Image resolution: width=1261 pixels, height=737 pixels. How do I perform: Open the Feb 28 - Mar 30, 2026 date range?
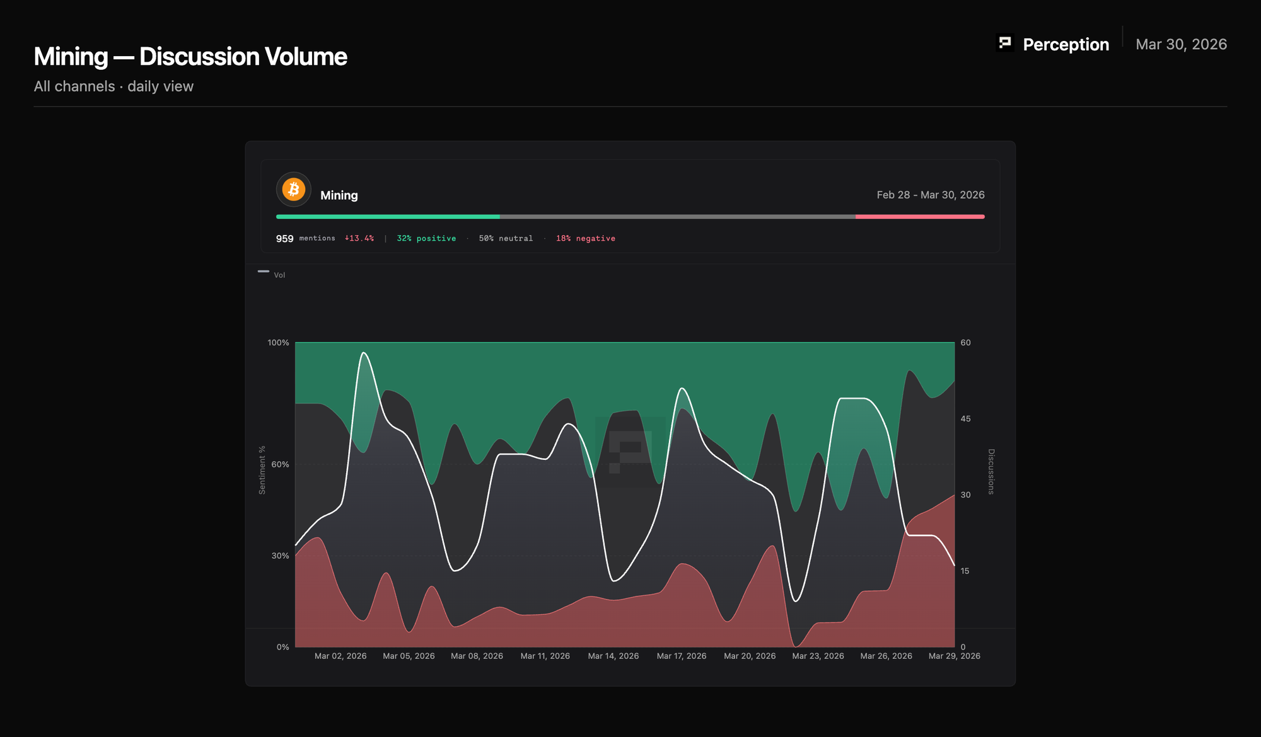click(x=930, y=195)
